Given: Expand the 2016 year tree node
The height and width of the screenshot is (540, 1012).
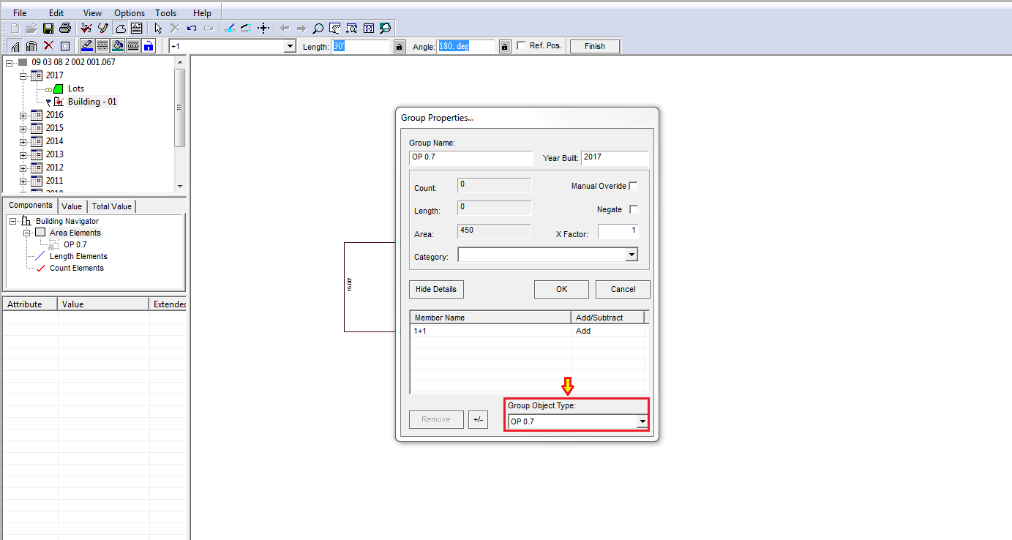Looking at the screenshot, I should [x=23, y=116].
